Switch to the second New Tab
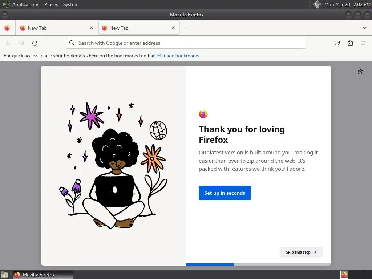This screenshot has height=279, width=372. pos(139,28)
